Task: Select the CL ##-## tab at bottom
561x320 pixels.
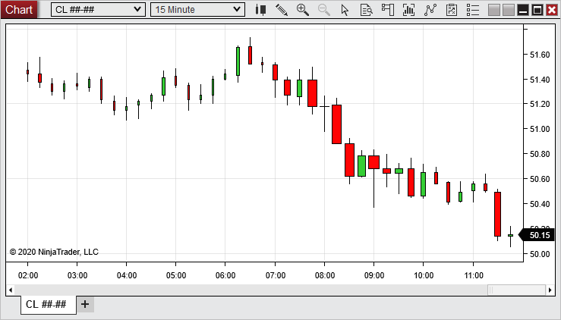Action: point(46,304)
